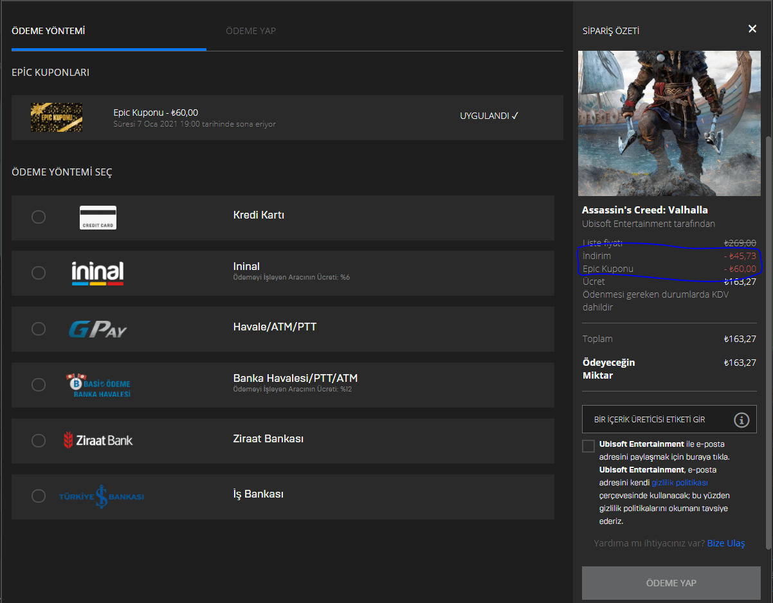
Task: Click the Epic Kuponu - ₺60,00 text
Action: click(156, 113)
